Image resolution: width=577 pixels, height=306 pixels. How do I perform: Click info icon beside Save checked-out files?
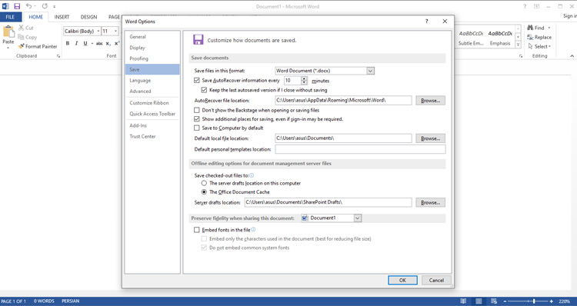click(x=252, y=175)
